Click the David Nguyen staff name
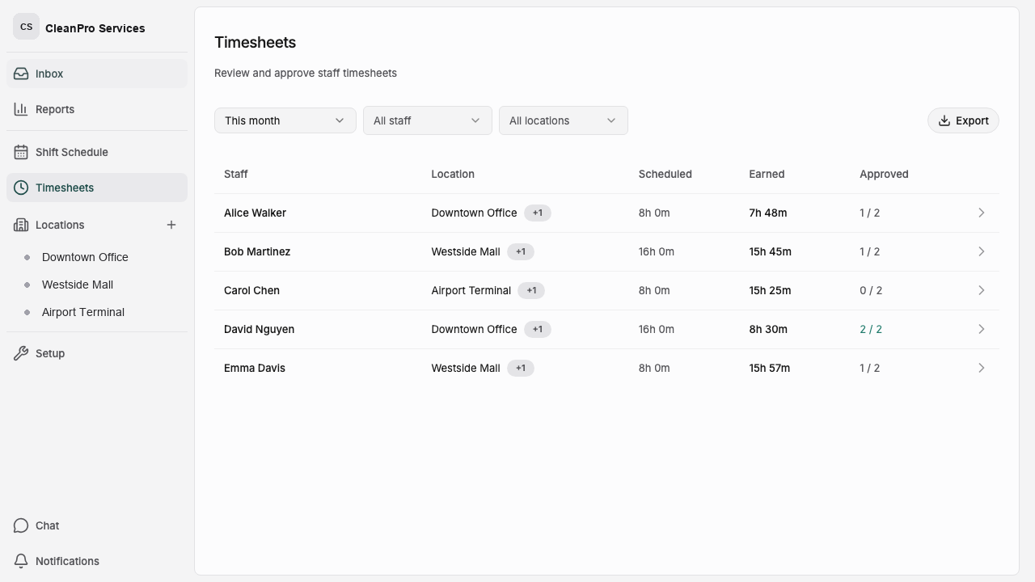 tap(259, 329)
